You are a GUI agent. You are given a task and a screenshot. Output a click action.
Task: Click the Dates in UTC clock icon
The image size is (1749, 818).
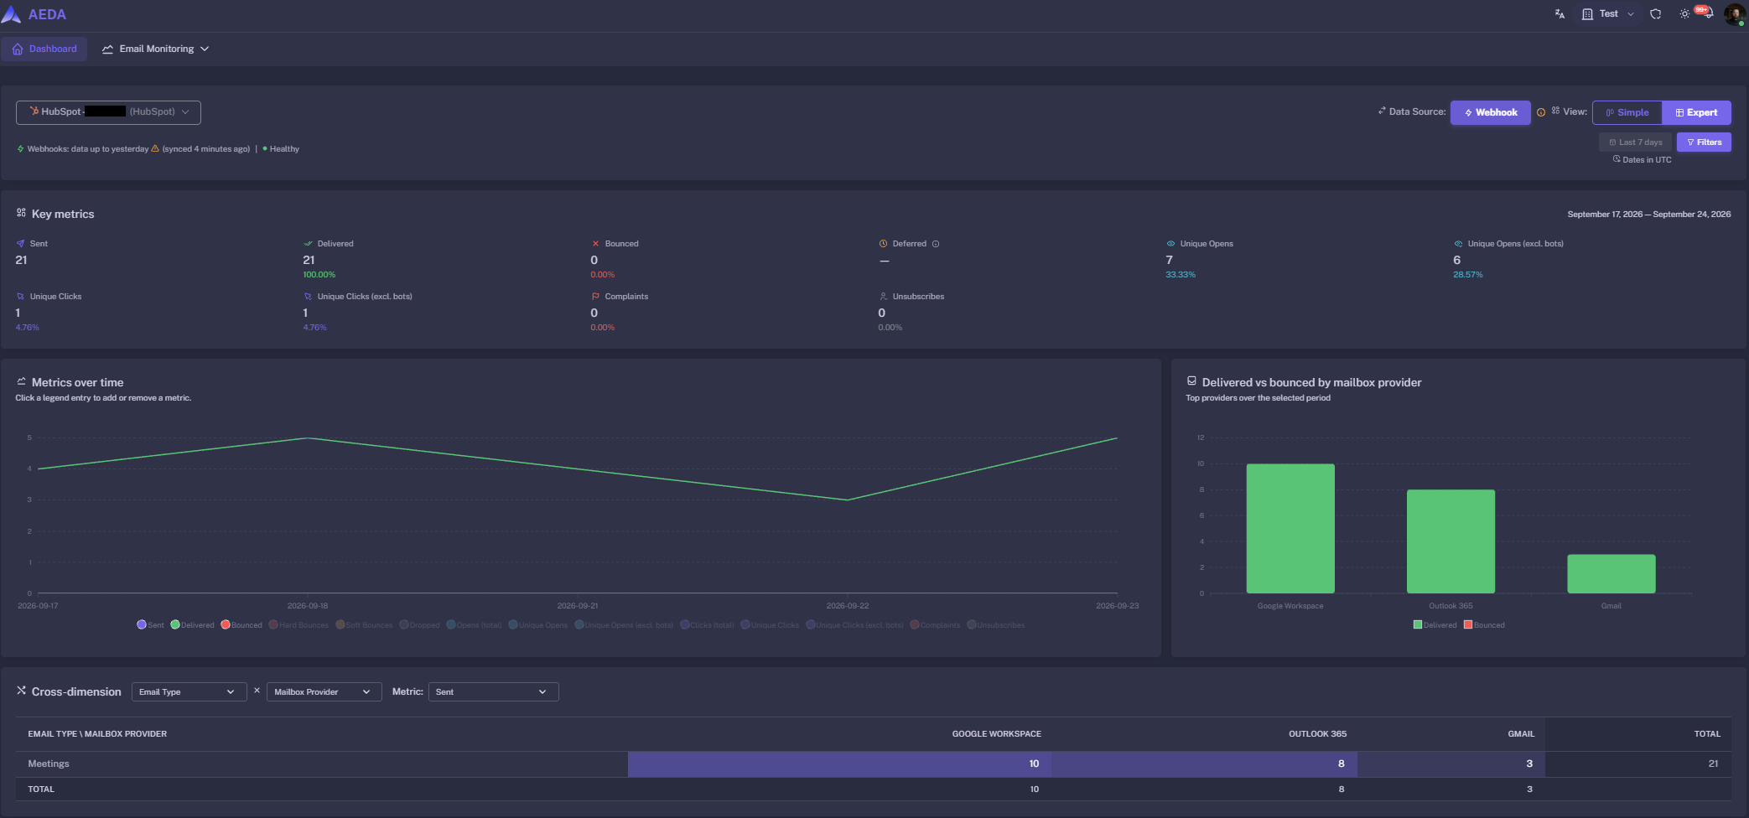coord(1617,159)
